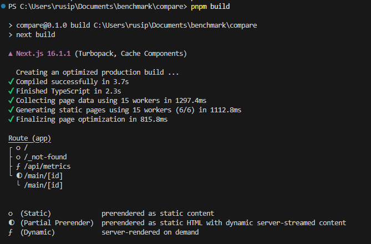Screen dimensions: 371x244
Task: Click the checkmark before "Collecting page data"
Action: click(x=11, y=101)
